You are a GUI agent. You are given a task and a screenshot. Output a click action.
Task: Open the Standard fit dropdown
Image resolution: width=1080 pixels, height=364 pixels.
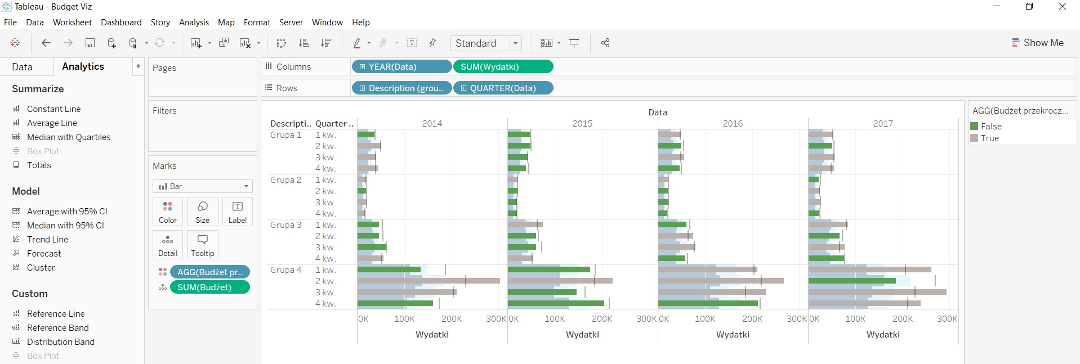coord(515,43)
